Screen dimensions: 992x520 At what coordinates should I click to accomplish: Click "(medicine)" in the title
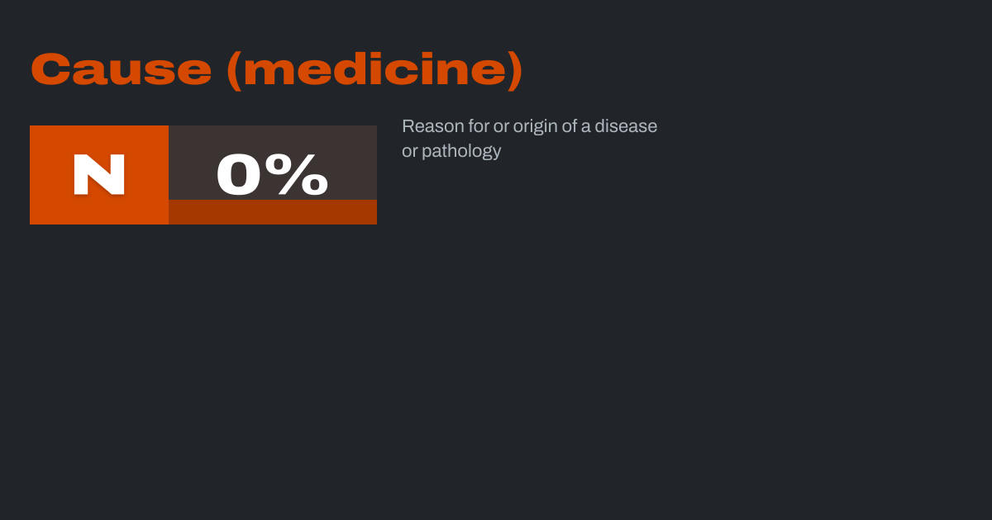pos(374,69)
